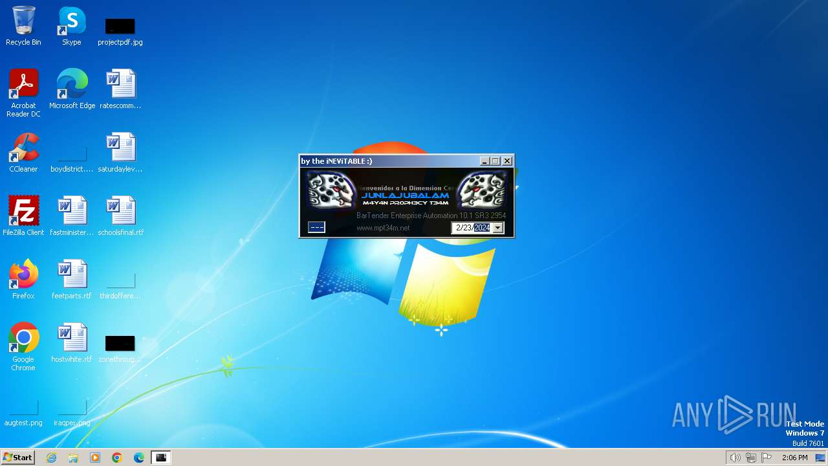
Task: Open Chrome from the taskbar
Action: pyautogui.click(x=117, y=458)
